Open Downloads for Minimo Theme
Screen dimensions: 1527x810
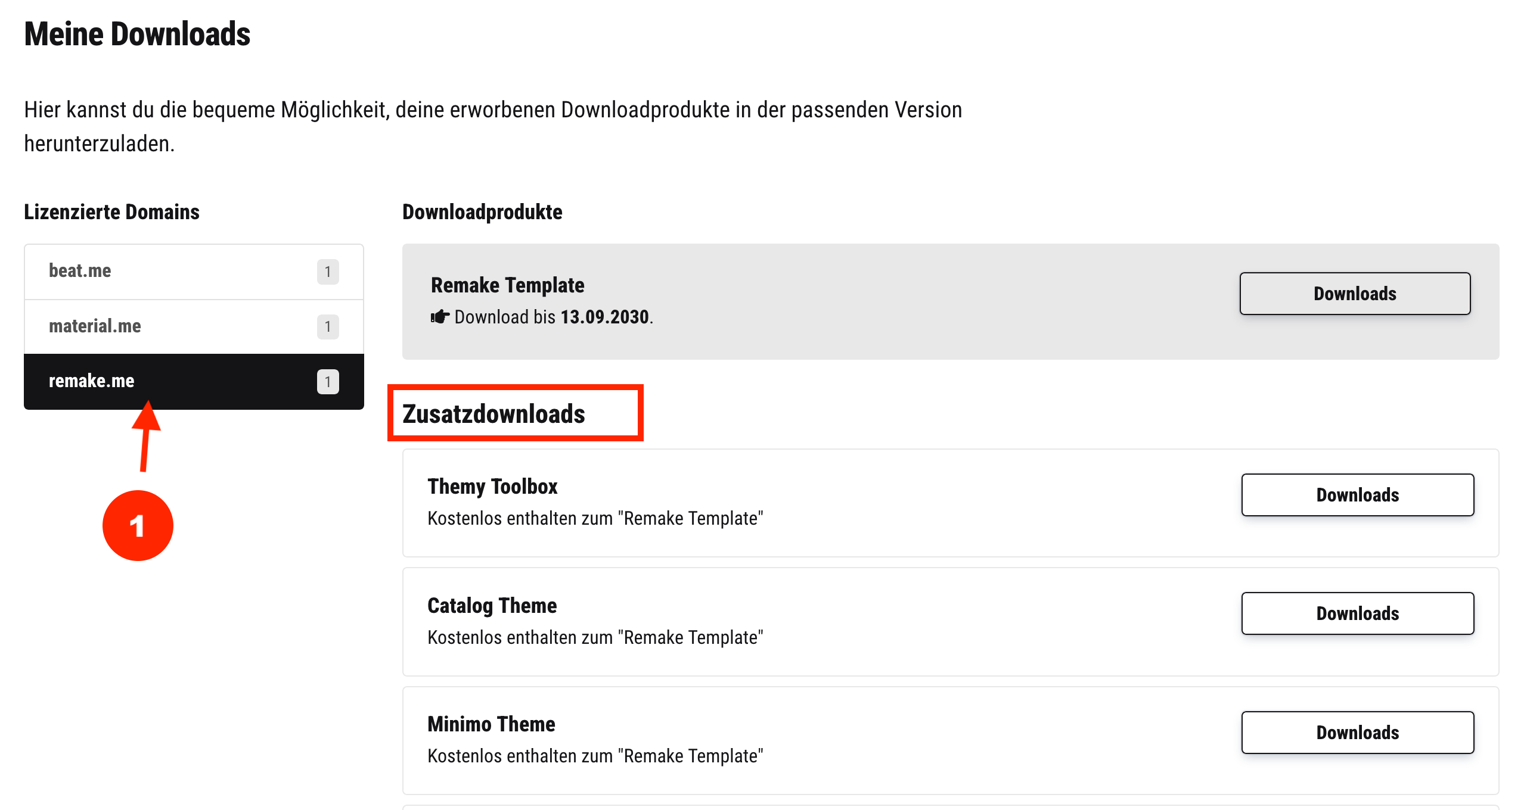pyautogui.click(x=1357, y=733)
